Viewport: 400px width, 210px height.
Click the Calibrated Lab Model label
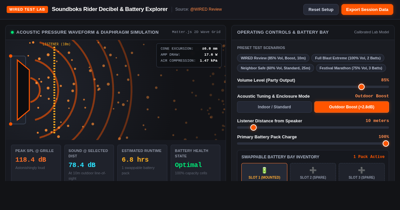371,32
